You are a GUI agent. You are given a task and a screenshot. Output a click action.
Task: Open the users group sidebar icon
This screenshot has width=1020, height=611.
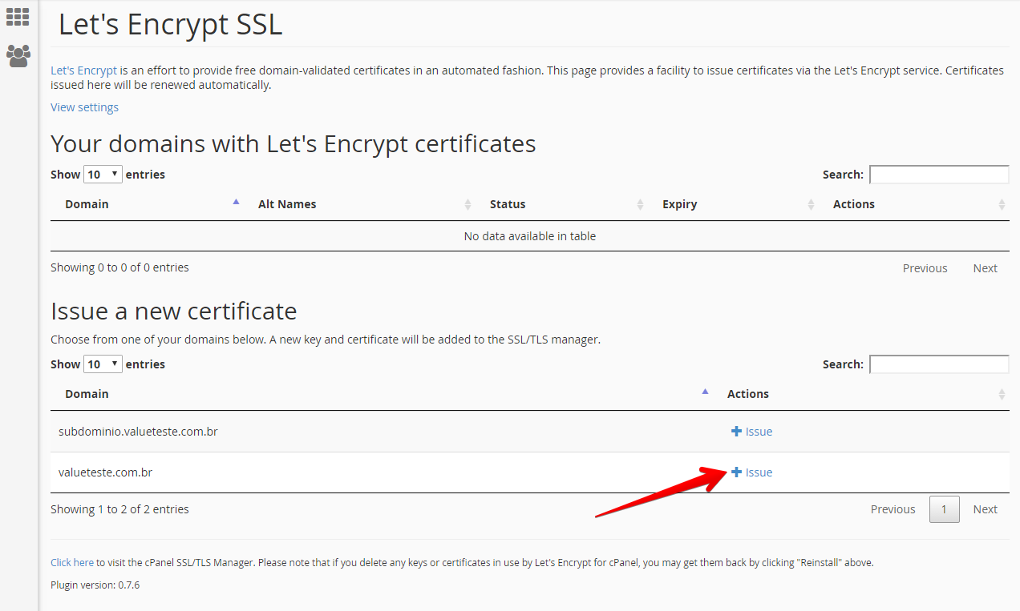[18, 55]
